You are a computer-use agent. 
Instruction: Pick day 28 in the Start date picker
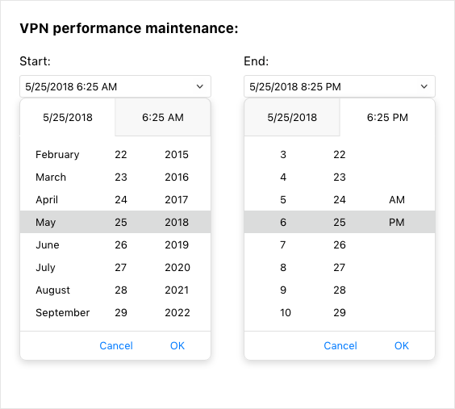coord(121,290)
